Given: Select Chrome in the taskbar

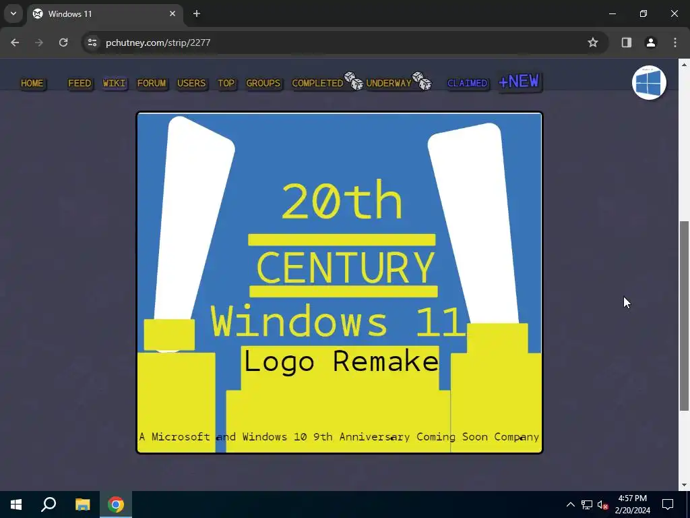Looking at the screenshot, I should pyautogui.click(x=116, y=505).
